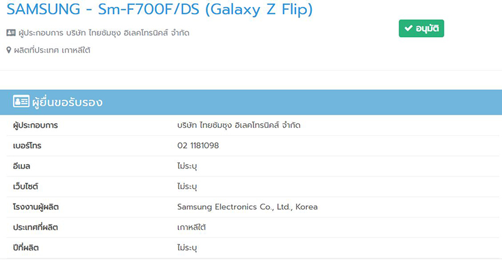
Task: Select the ผู้ยื่นขอรับรอง section header
Action: pos(251,102)
